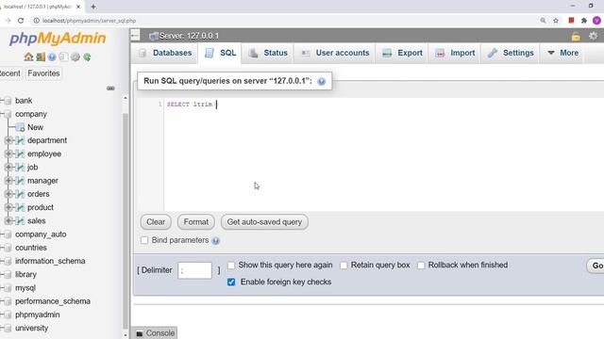The image size is (604, 339).
Task: Collapse navigation panel arrow button
Action: coord(135,36)
